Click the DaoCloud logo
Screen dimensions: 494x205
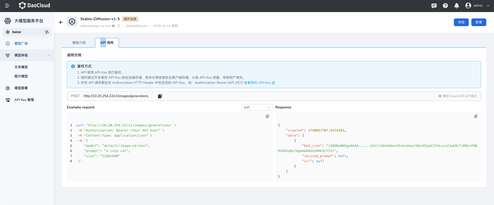tap(34, 5)
